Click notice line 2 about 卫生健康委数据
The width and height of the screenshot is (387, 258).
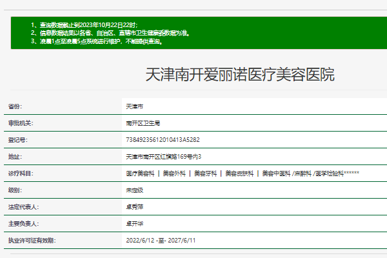[x=110, y=33]
